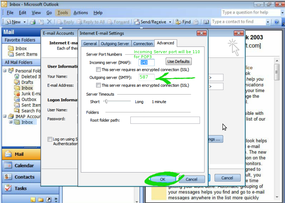Open the Junk E-mail folder
Viewport: 285px width, 203px height.
(x=27, y=94)
